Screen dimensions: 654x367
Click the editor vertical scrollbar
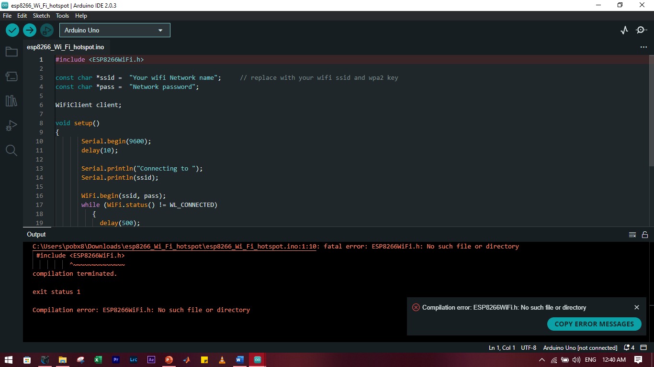[x=651, y=110]
